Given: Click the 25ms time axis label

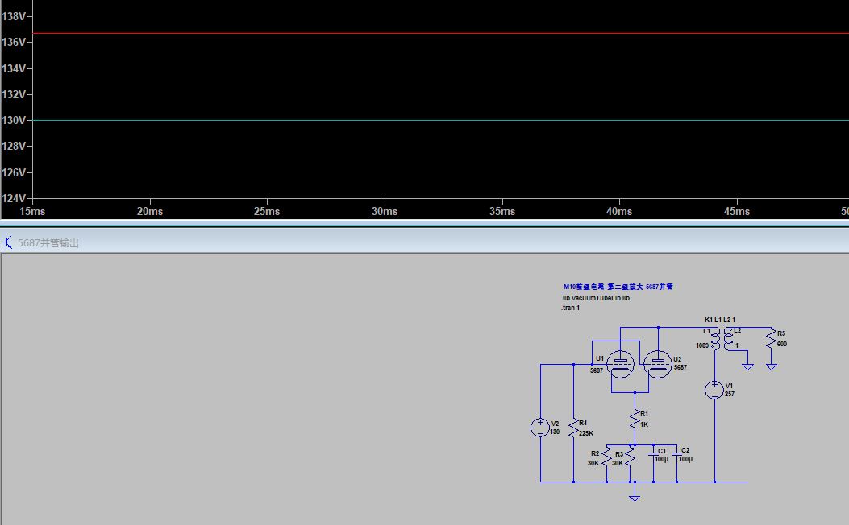Looking at the screenshot, I should click(x=267, y=212).
